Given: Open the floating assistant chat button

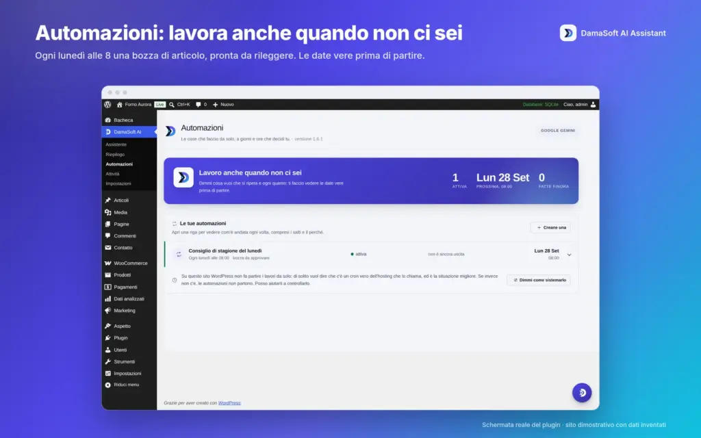Looking at the screenshot, I should click(582, 392).
